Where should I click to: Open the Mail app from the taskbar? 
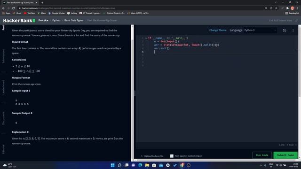(x=161, y=165)
